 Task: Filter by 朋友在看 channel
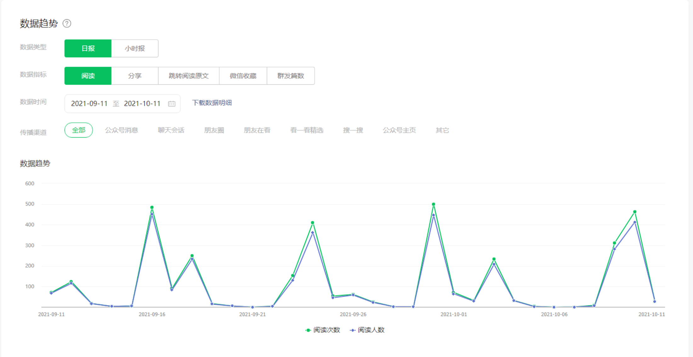[x=257, y=130]
